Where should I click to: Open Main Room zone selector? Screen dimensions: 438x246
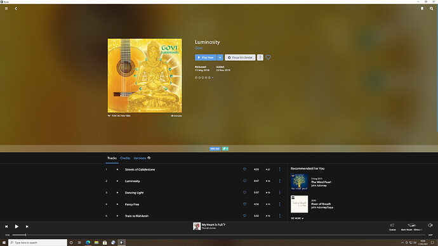coord(411,227)
